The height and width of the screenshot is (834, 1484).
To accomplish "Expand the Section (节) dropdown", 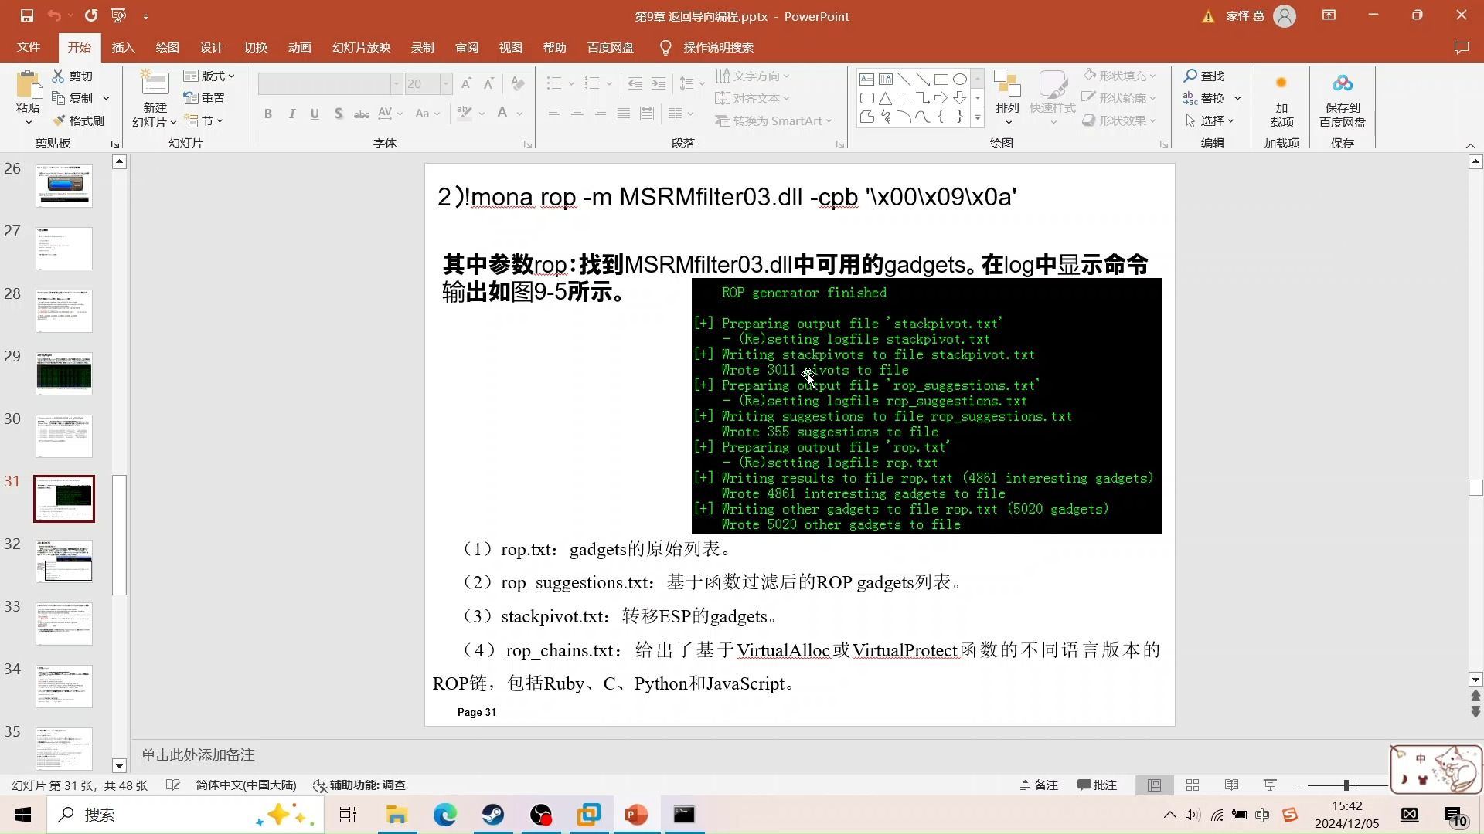I will 204,120.
